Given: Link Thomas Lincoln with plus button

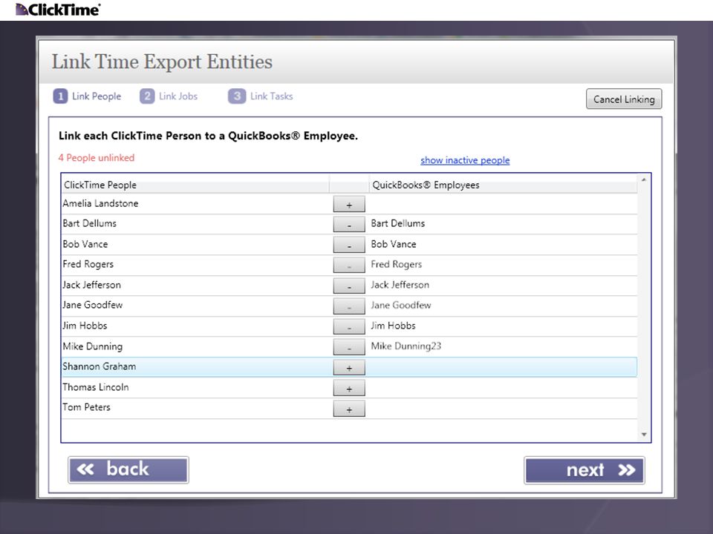Looking at the screenshot, I should click(349, 388).
